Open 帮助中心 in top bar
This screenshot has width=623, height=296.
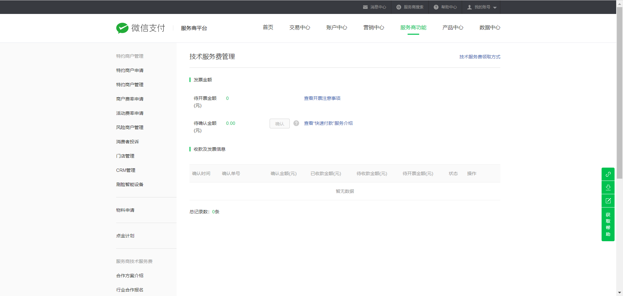pyautogui.click(x=449, y=7)
